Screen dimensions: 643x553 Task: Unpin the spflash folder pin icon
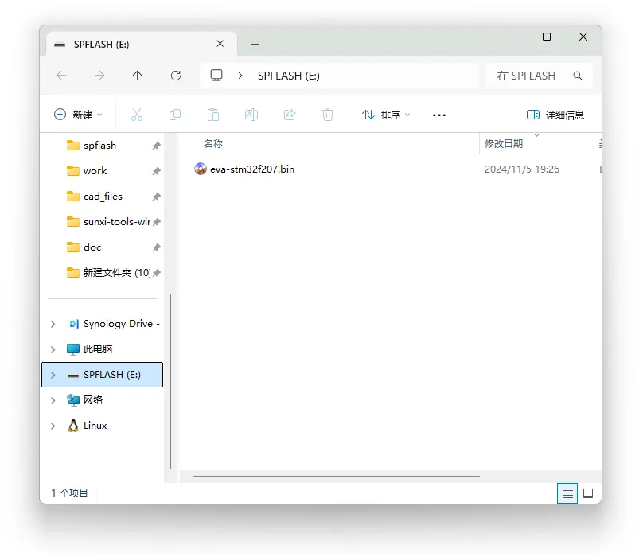pos(156,146)
